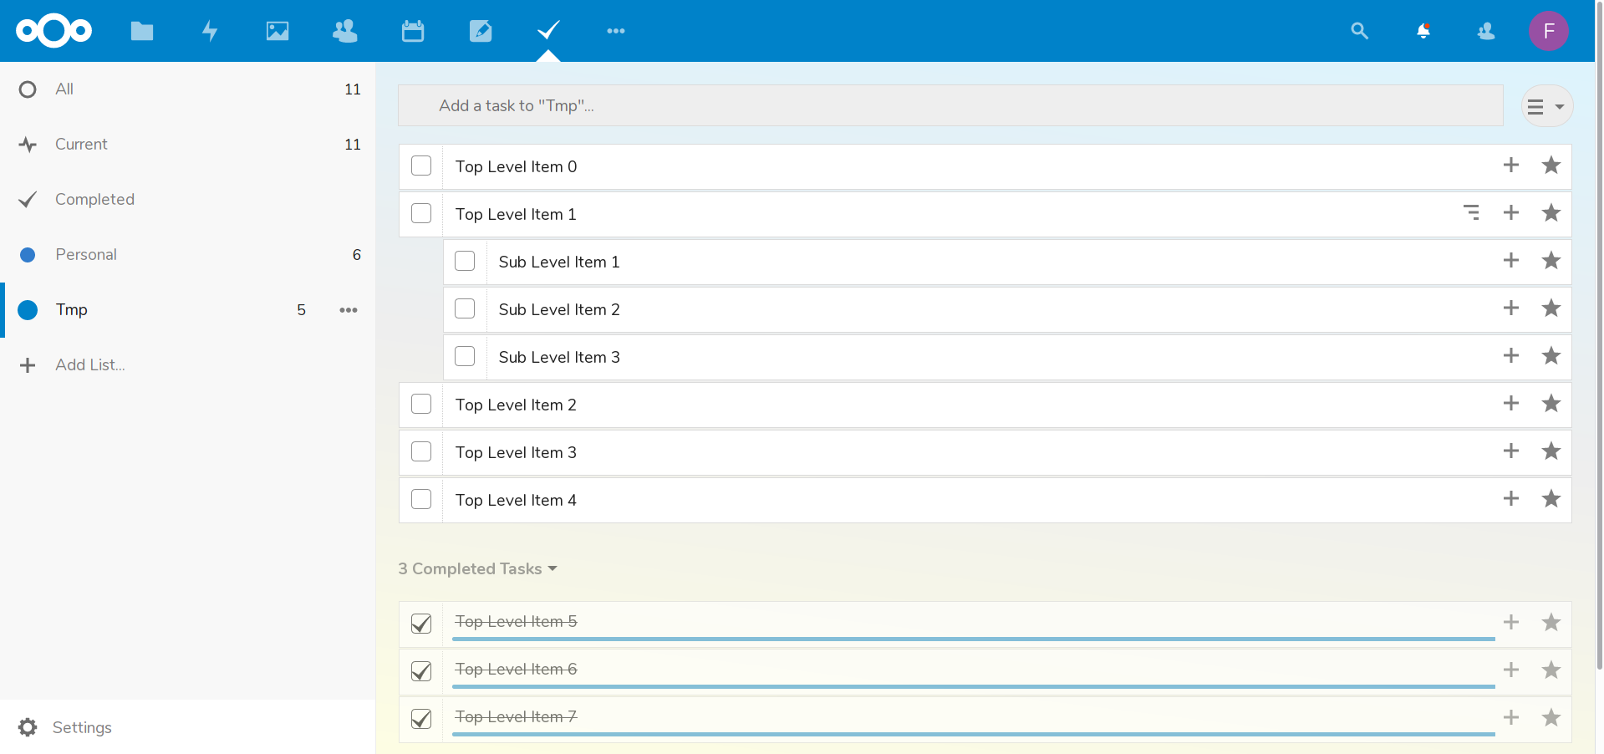This screenshot has height=754, width=1604.
Task: Open the Photos app
Action: point(278,31)
